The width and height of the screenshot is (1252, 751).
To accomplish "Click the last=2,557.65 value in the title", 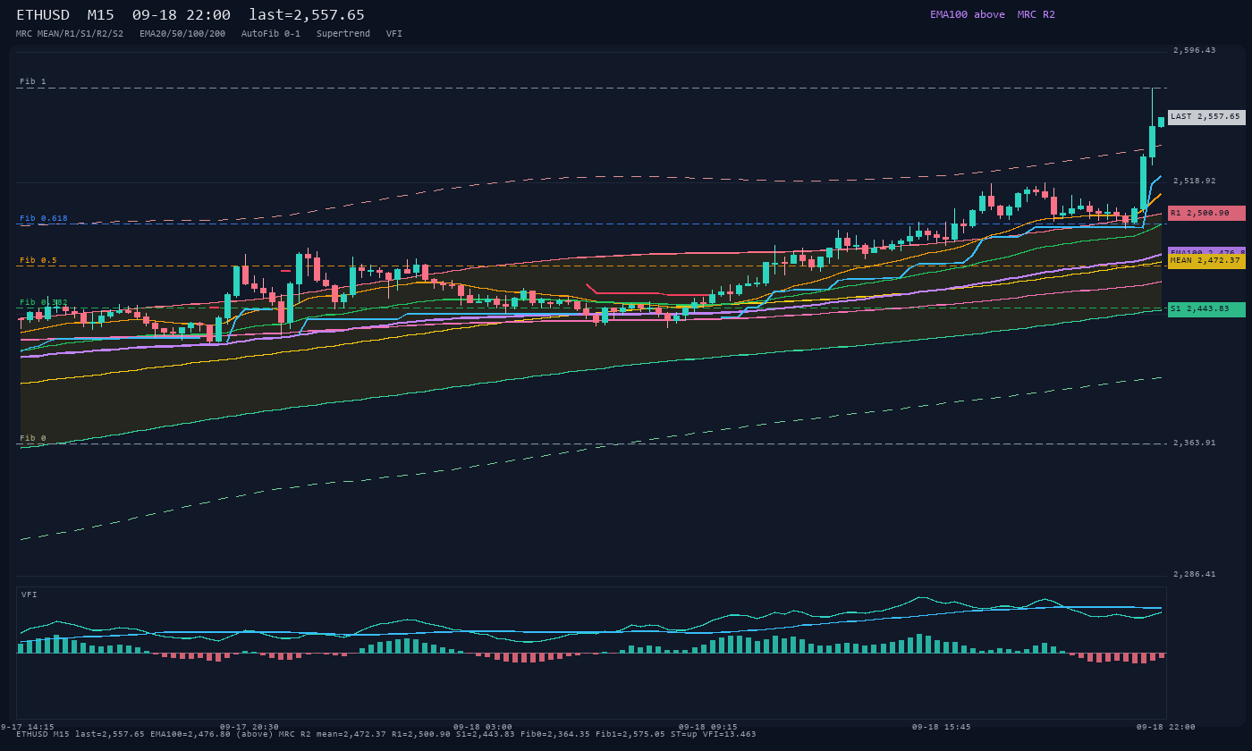I will click(307, 15).
